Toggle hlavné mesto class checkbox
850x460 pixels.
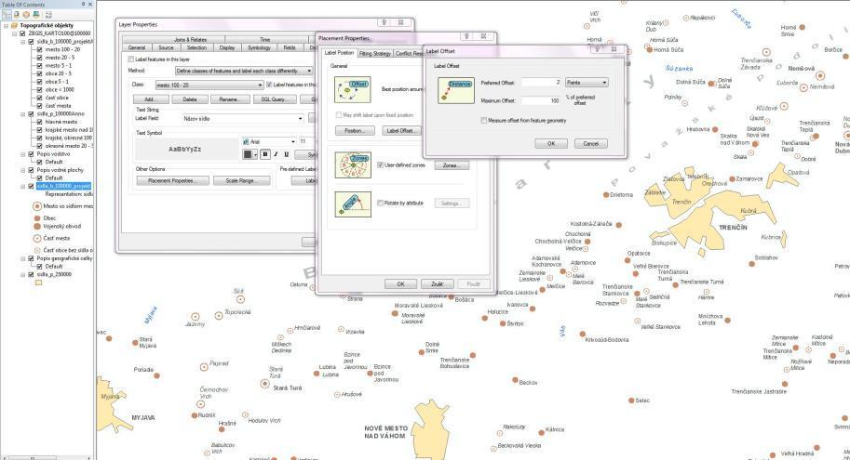(x=39, y=122)
